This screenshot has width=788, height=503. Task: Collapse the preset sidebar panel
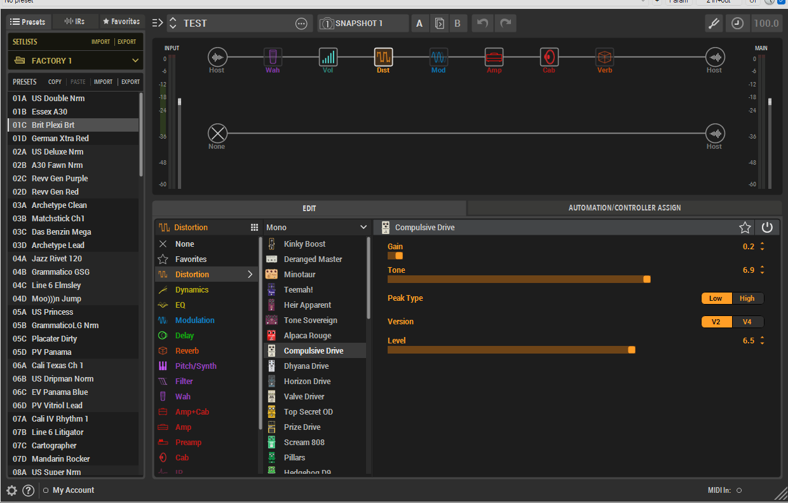tap(158, 24)
